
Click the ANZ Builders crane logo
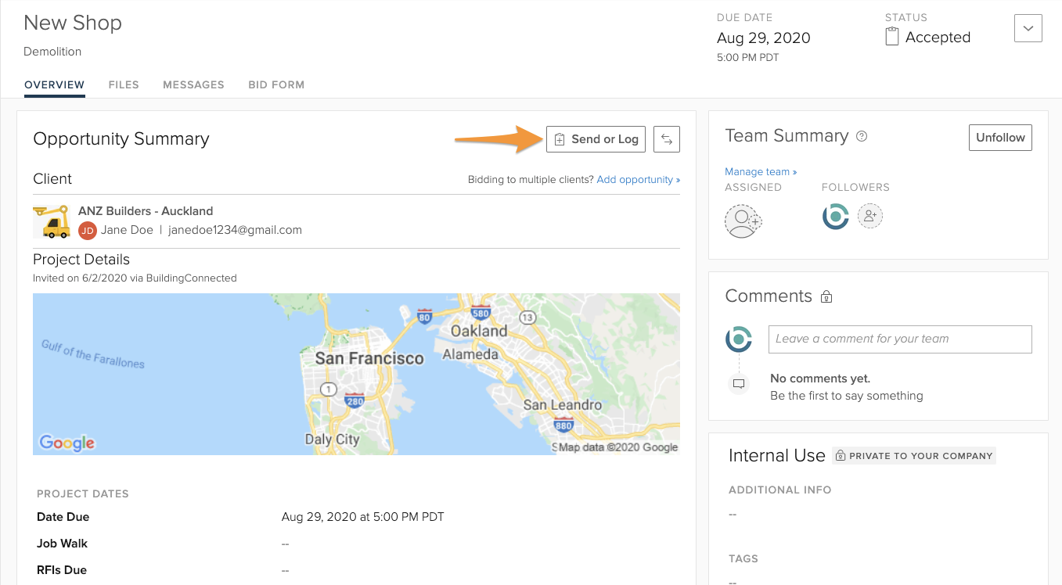click(52, 221)
